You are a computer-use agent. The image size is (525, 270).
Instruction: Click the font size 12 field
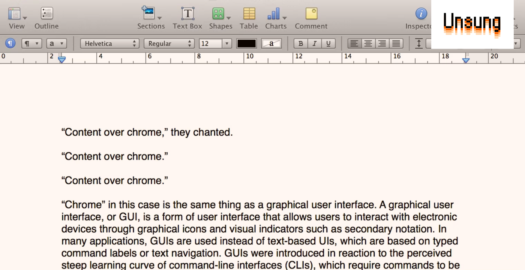[x=211, y=43]
